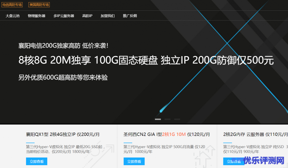Open the 圣何西CN2 GIA I型 plan title
Viewport: 288px width, 168px height.
click(x=166, y=134)
